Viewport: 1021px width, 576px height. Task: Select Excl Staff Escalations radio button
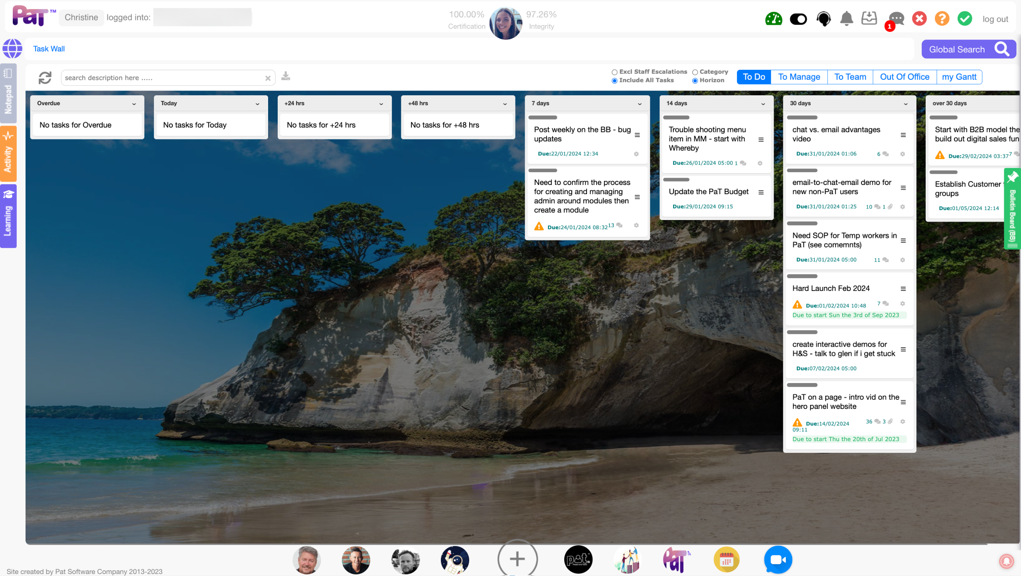click(x=614, y=72)
